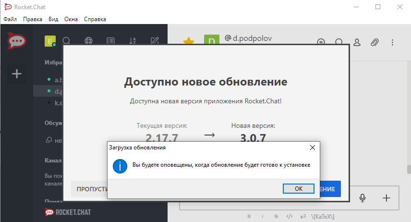This screenshot has height=222, width=411.
Task: Click the Rocket.Chat logo in sidebar footer
Action: (68, 212)
